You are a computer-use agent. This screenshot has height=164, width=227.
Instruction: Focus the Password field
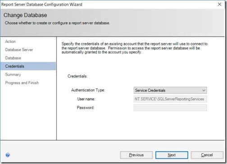[x=170, y=108]
